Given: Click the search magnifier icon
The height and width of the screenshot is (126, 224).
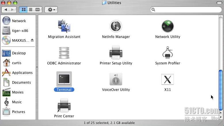Looking at the screenshot, I should tap(153, 9).
